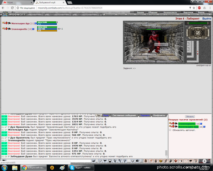Click the syringe icon in bottom toolbar

point(151,161)
